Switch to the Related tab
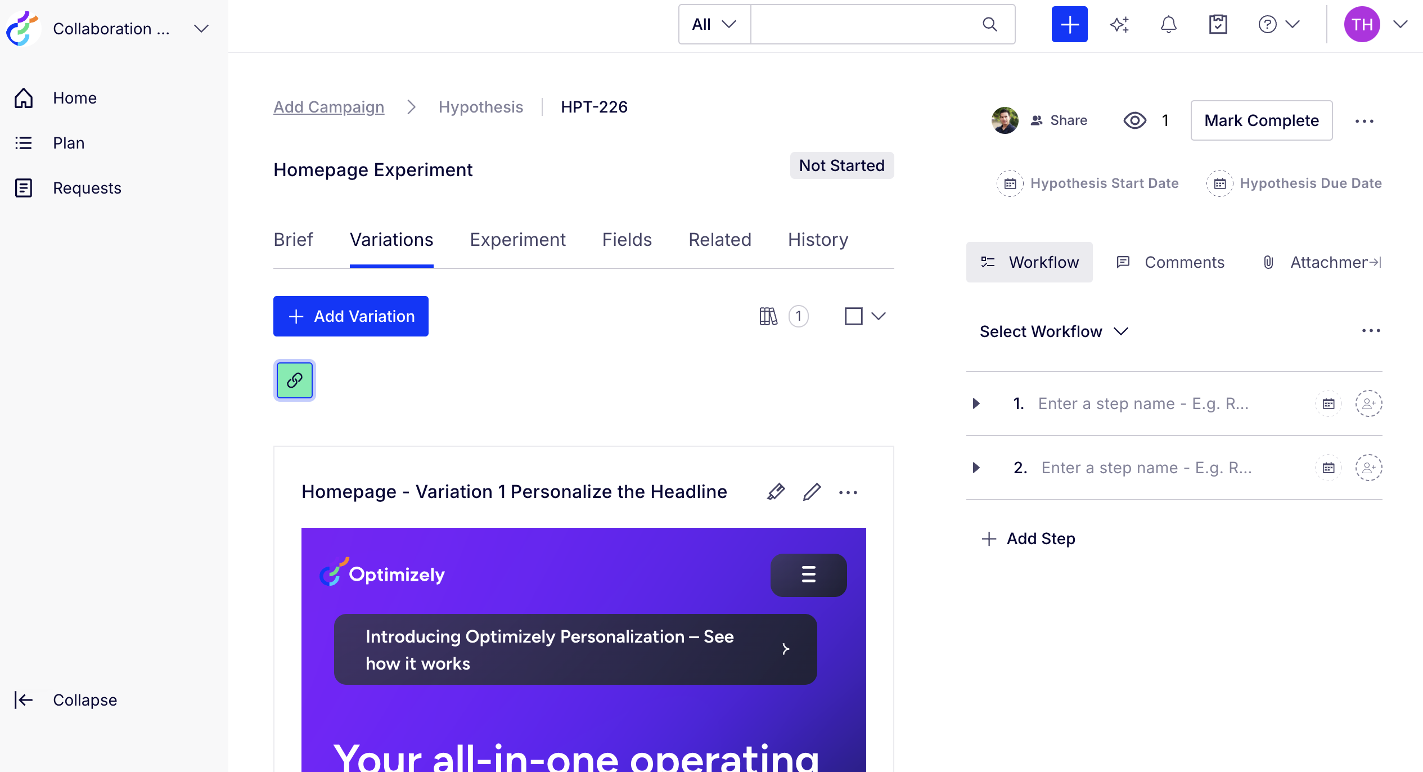This screenshot has width=1423, height=772. point(720,240)
